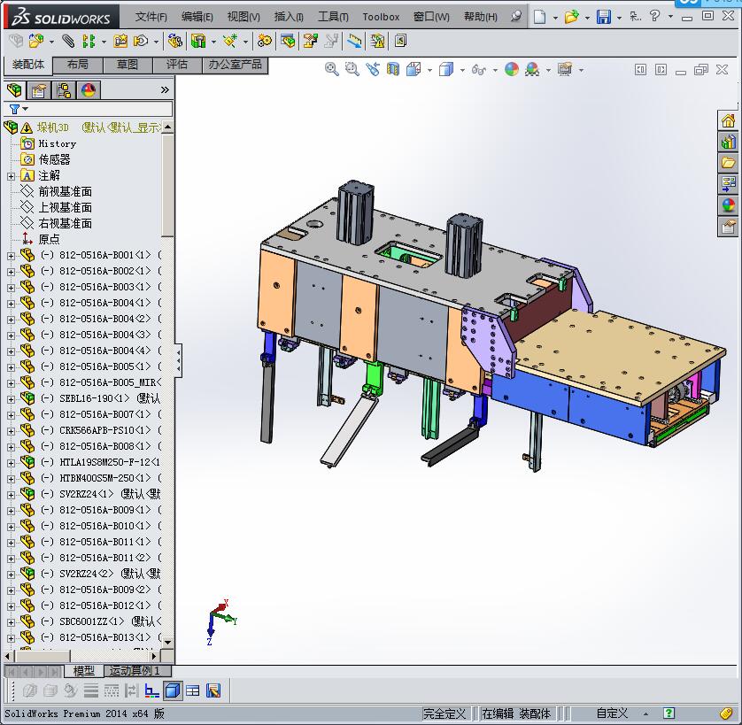Click the Reference Geometry icon

click(x=230, y=42)
